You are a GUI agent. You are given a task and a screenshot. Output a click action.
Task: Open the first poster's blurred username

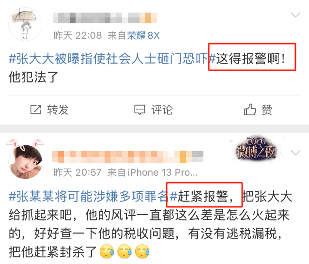tap(105, 18)
